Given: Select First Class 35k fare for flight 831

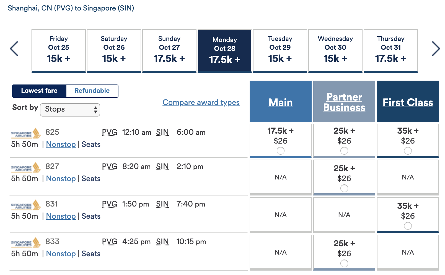Looking at the screenshot, I should tap(408, 226).
